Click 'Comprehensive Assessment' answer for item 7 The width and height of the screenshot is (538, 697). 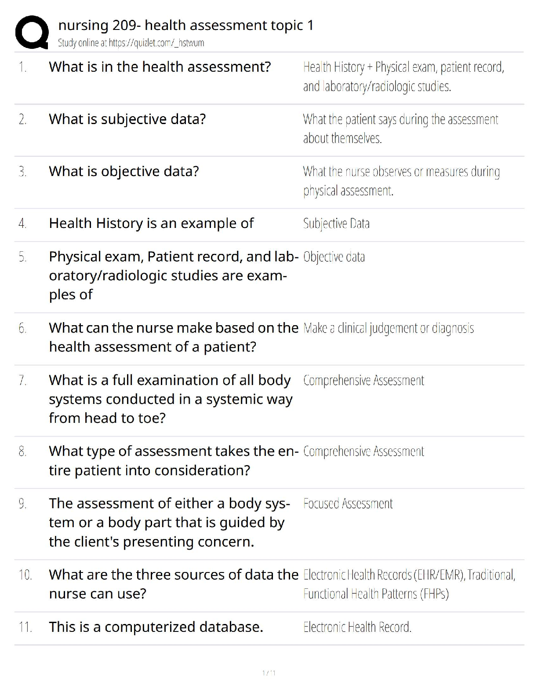[364, 381]
